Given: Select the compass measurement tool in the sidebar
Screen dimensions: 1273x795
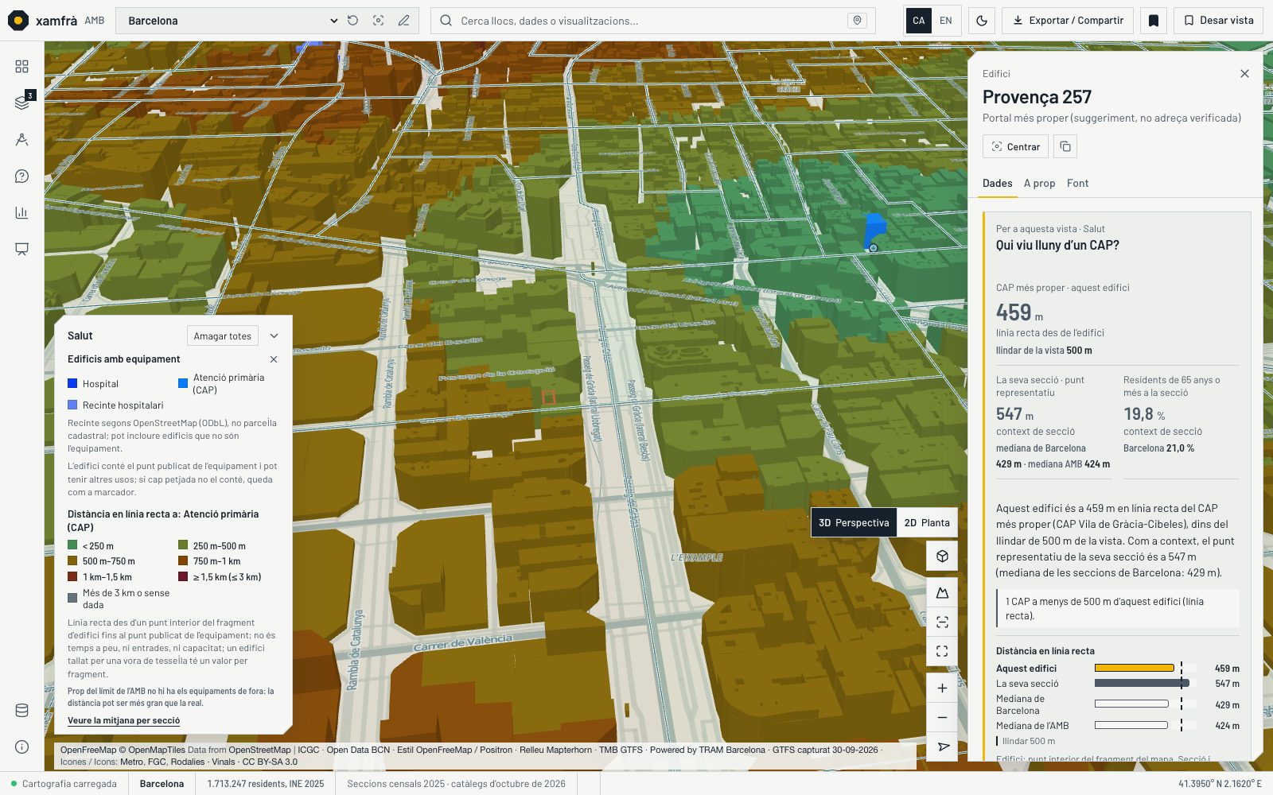Looking at the screenshot, I should point(21,140).
